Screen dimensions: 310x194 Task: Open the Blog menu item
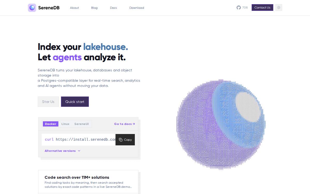click(94, 8)
